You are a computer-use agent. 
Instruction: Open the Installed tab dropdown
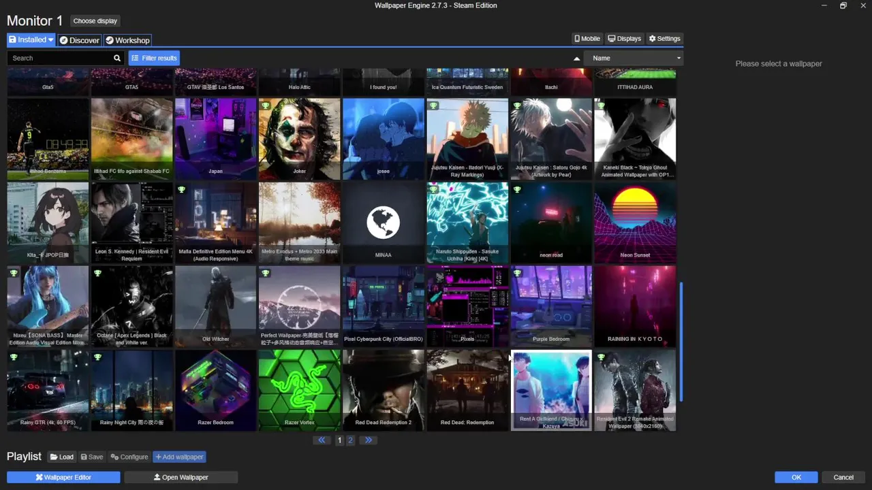(x=31, y=40)
